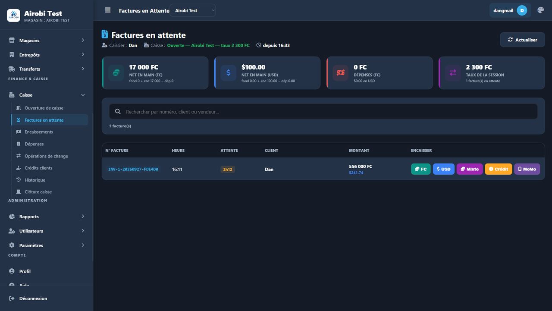Viewport: 552px width, 311px height.
Task: Click the red cash icon on the Dépenses card
Action: coord(341,73)
